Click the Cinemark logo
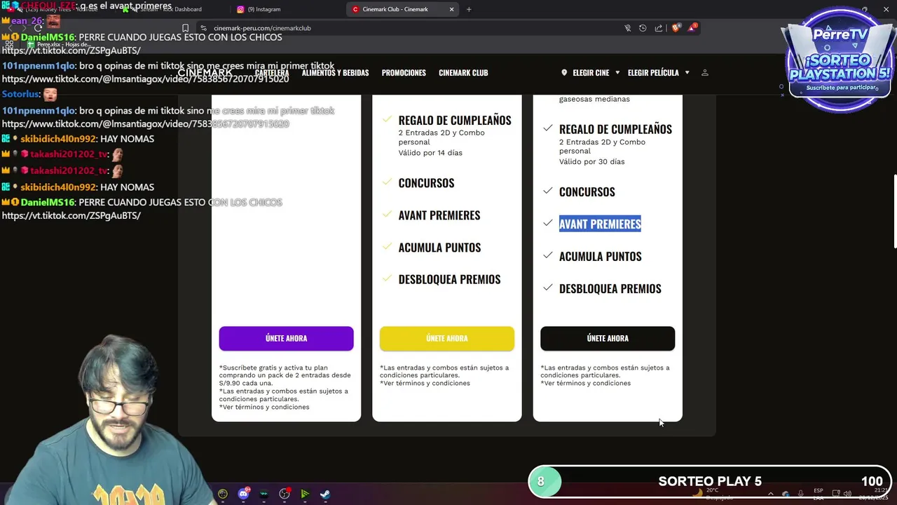 pos(205,72)
